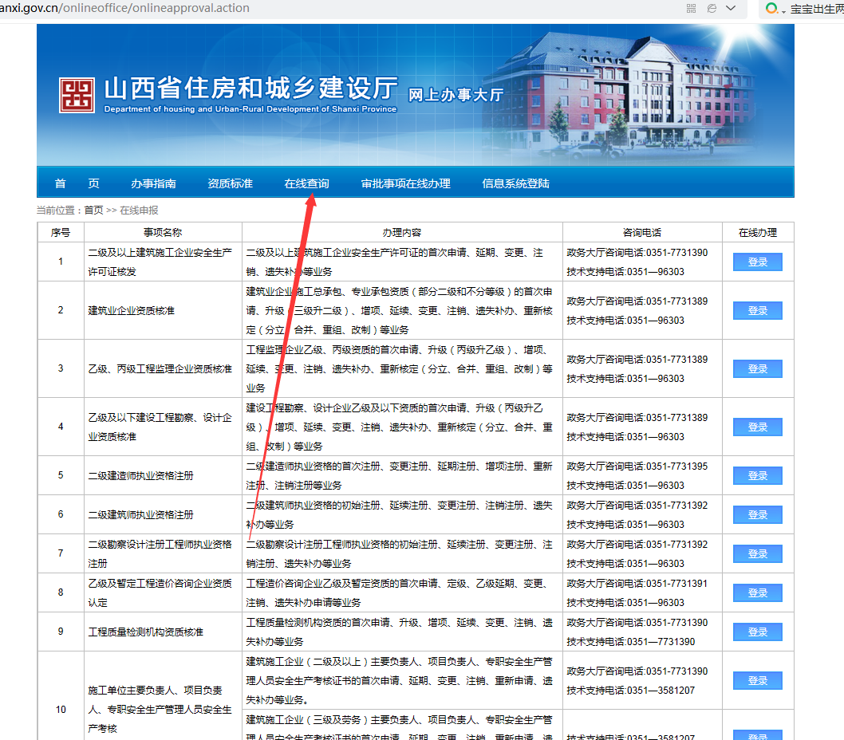844x740 pixels.
Task: Click 信息系统登陆 in the navigation bar
Action: [515, 183]
